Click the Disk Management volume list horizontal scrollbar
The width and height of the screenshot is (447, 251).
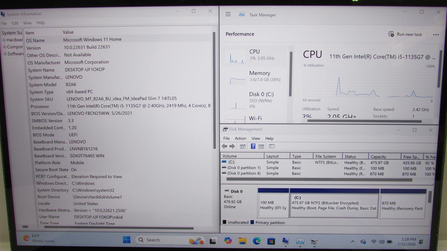pos(319,180)
